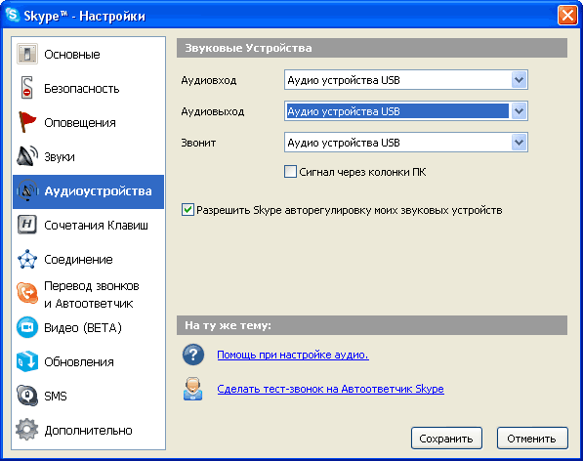
Task: Open the Дополнительно section
Action: (89, 431)
